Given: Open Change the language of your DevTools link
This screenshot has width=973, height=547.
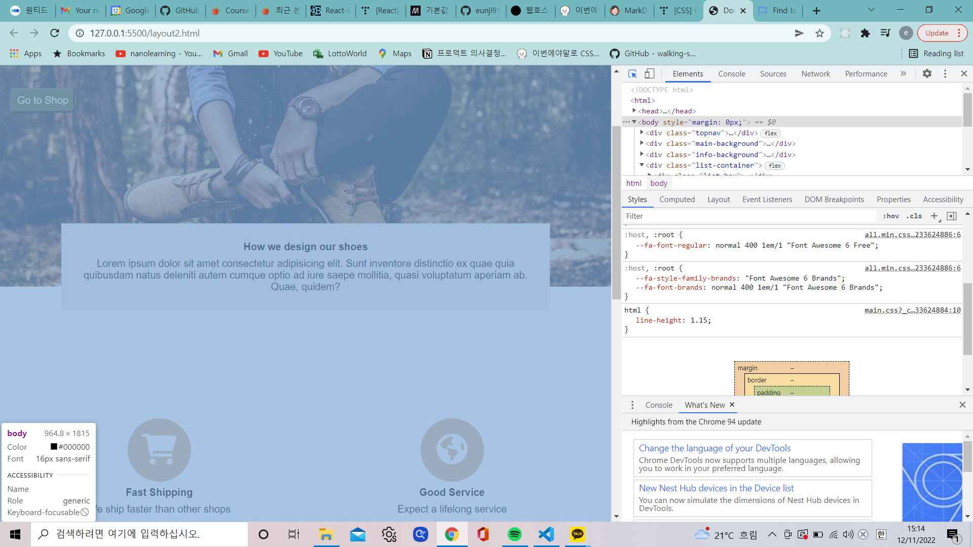Looking at the screenshot, I should point(715,448).
